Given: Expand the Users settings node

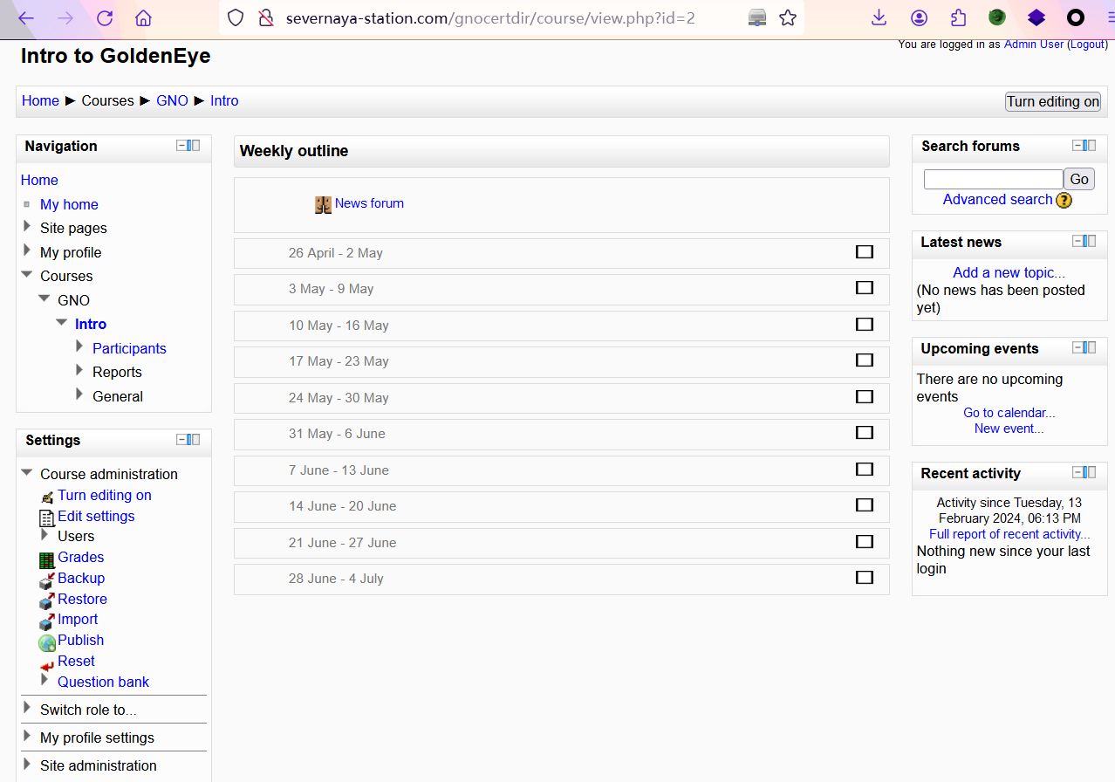Looking at the screenshot, I should click(44, 535).
